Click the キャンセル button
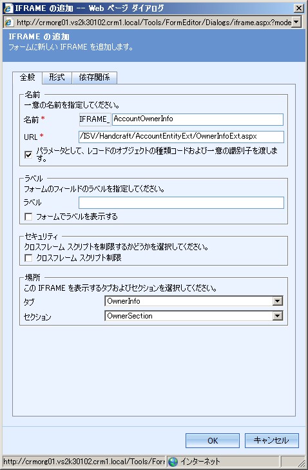 pos(271,440)
